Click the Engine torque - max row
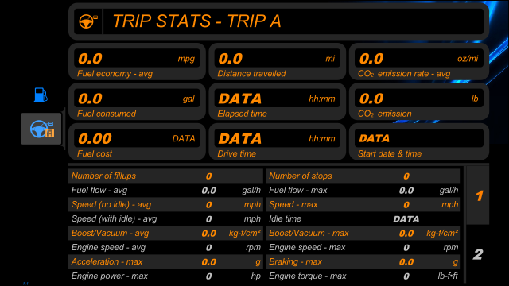Viewport: 509px width, 286px height. pos(363,276)
